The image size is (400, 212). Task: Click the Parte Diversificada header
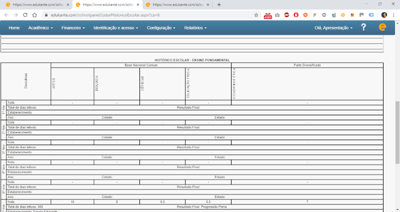point(307,65)
